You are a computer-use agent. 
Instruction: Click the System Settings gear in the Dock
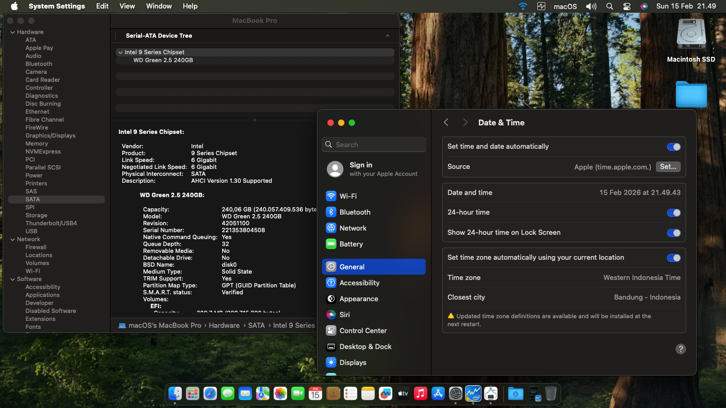[x=455, y=393]
